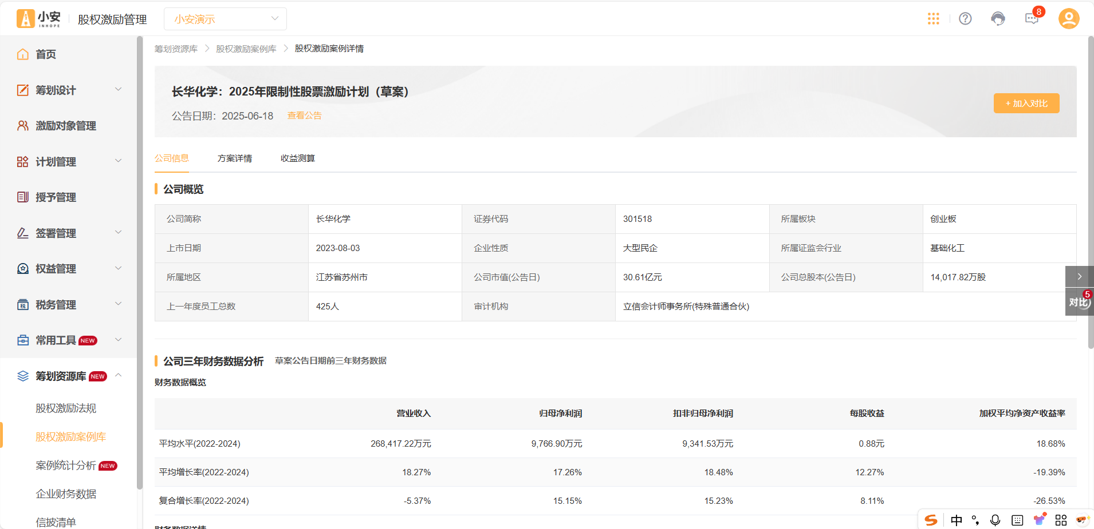Open the apps grid icon
Image resolution: width=1094 pixels, height=529 pixels.
[x=934, y=19]
